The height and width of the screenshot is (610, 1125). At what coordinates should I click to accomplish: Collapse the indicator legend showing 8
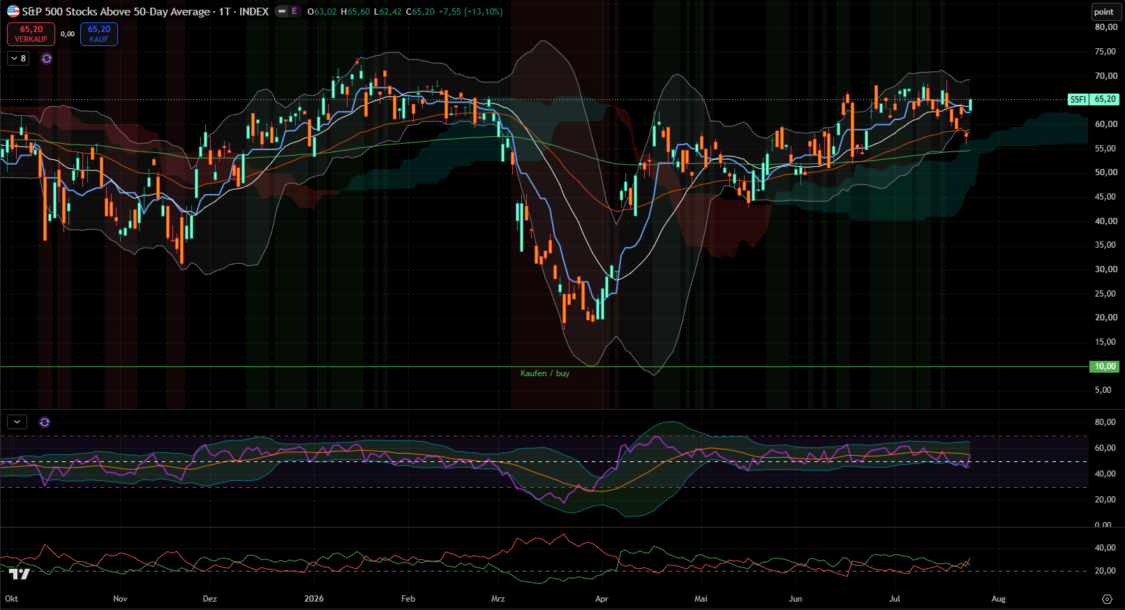tap(18, 59)
